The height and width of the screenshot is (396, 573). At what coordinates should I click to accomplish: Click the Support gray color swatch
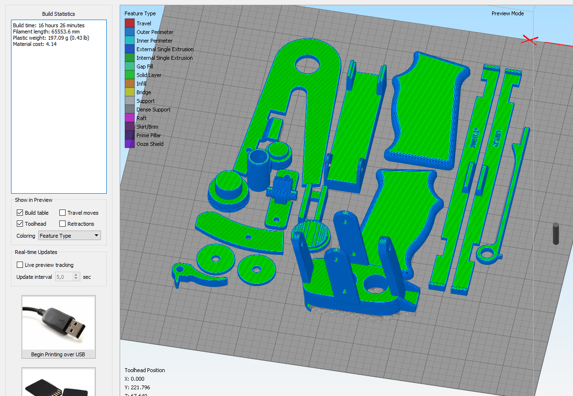tap(130, 101)
